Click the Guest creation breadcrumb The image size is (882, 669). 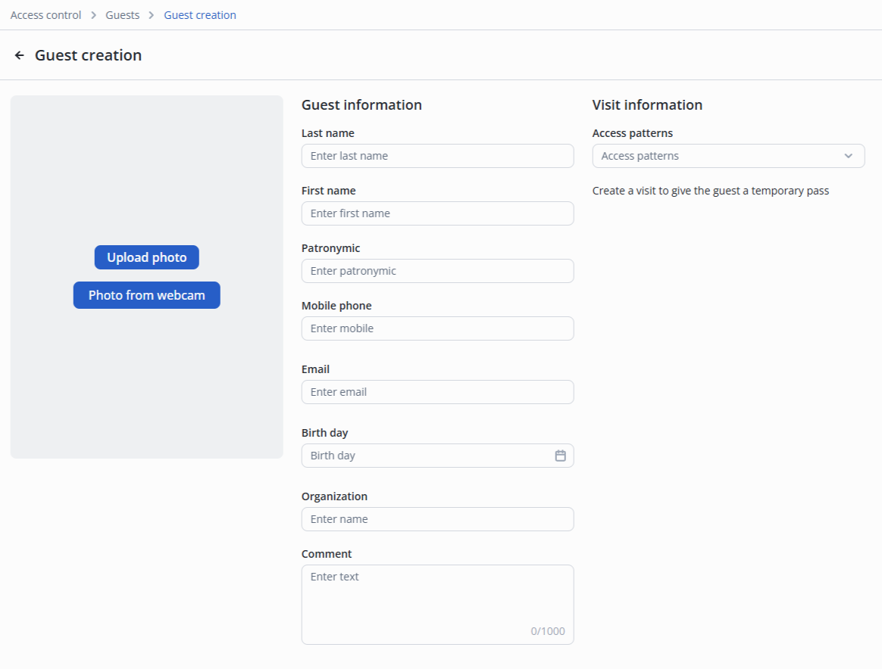200,15
